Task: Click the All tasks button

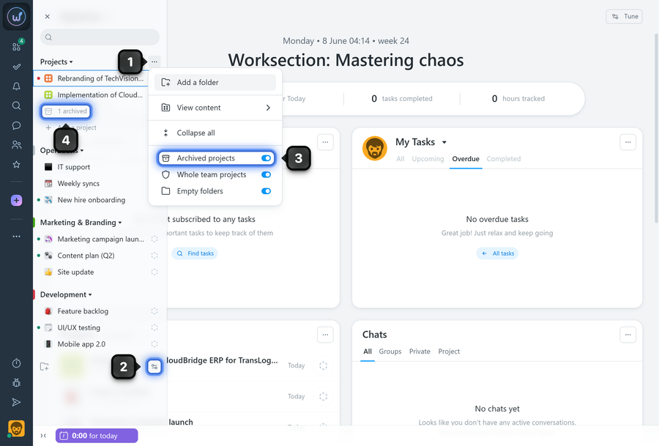Action: pos(497,253)
